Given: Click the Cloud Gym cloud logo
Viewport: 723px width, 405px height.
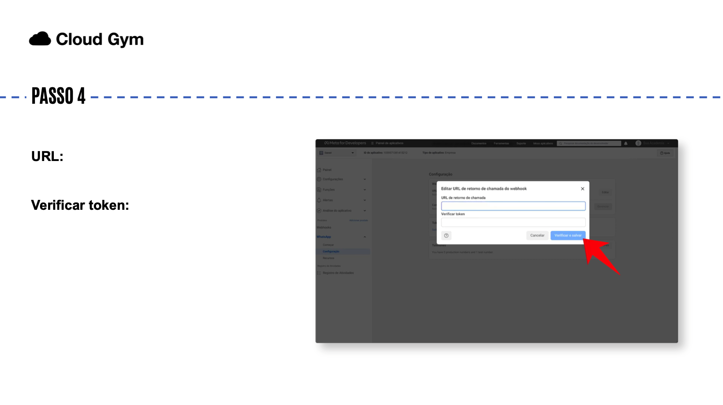Looking at the screenshot, I should pyautogui.click(x=40, y=39).
